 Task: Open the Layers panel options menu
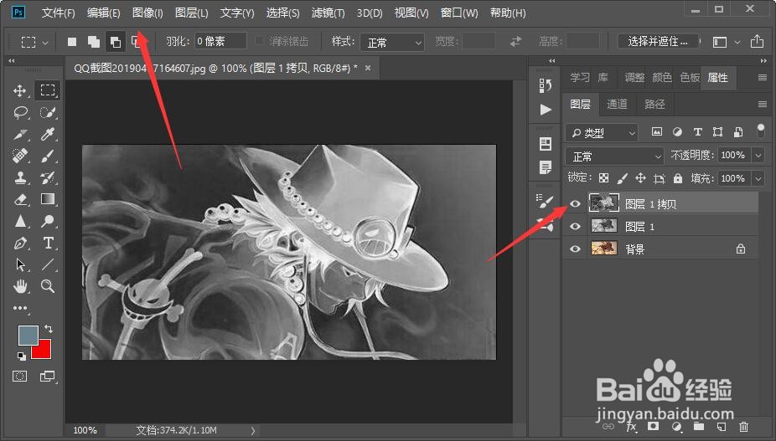tap(762, 104)
